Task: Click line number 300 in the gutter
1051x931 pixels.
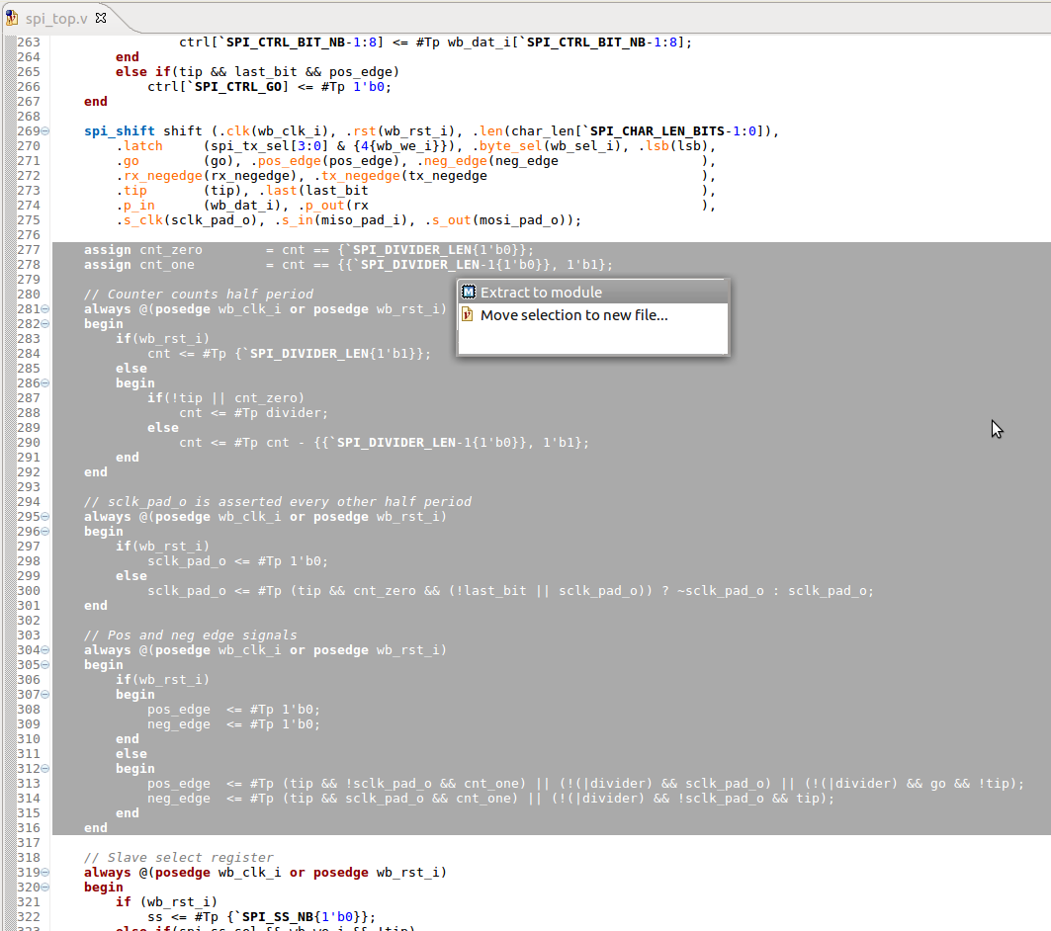Action: click(28, 590)
